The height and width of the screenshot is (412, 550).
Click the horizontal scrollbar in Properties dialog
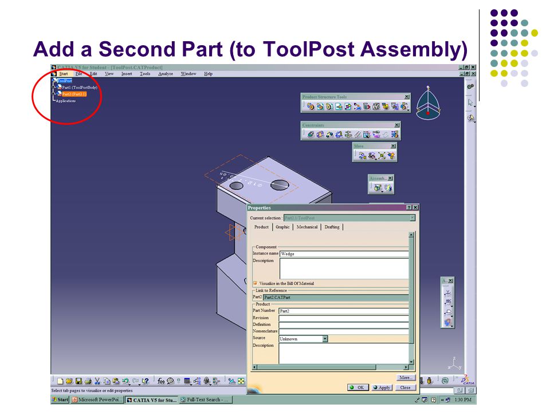[331, 367]
